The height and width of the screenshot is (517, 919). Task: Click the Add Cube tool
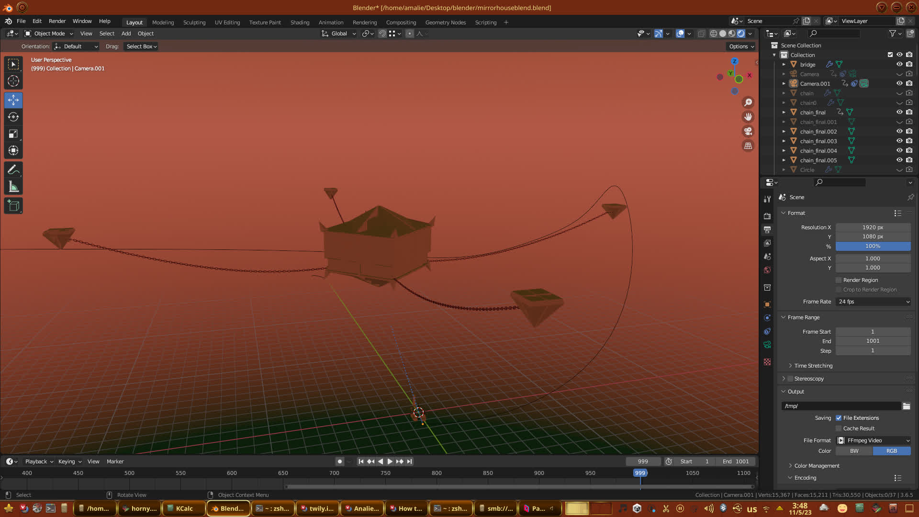pos(13,206)
